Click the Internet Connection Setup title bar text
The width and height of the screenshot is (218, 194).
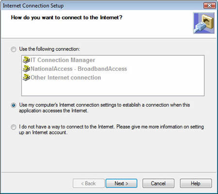[33, 6]
